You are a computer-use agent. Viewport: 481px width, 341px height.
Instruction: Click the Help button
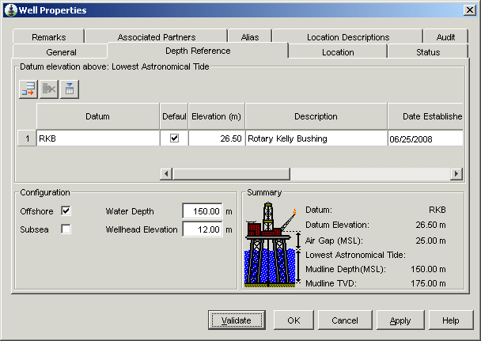tap(451, 320)
